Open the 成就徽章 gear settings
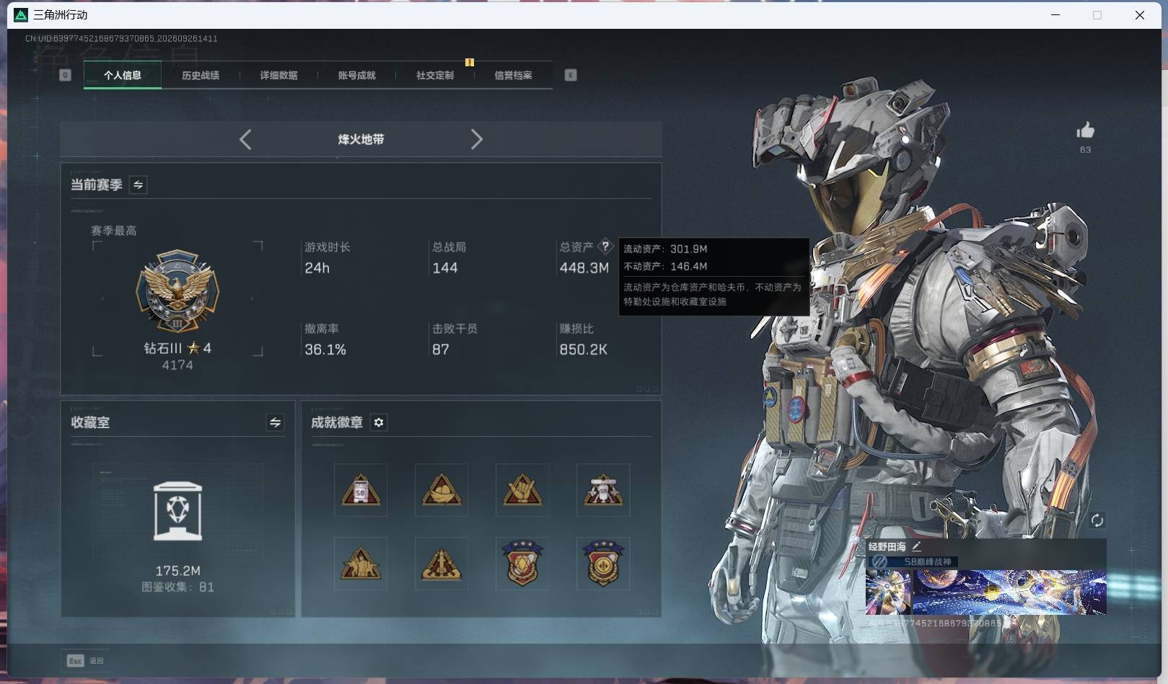This screenshot has height=684, width=1168. point(379,422)
